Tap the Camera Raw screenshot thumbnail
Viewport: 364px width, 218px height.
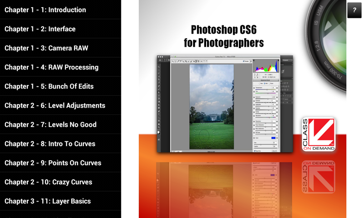[225, 104]
